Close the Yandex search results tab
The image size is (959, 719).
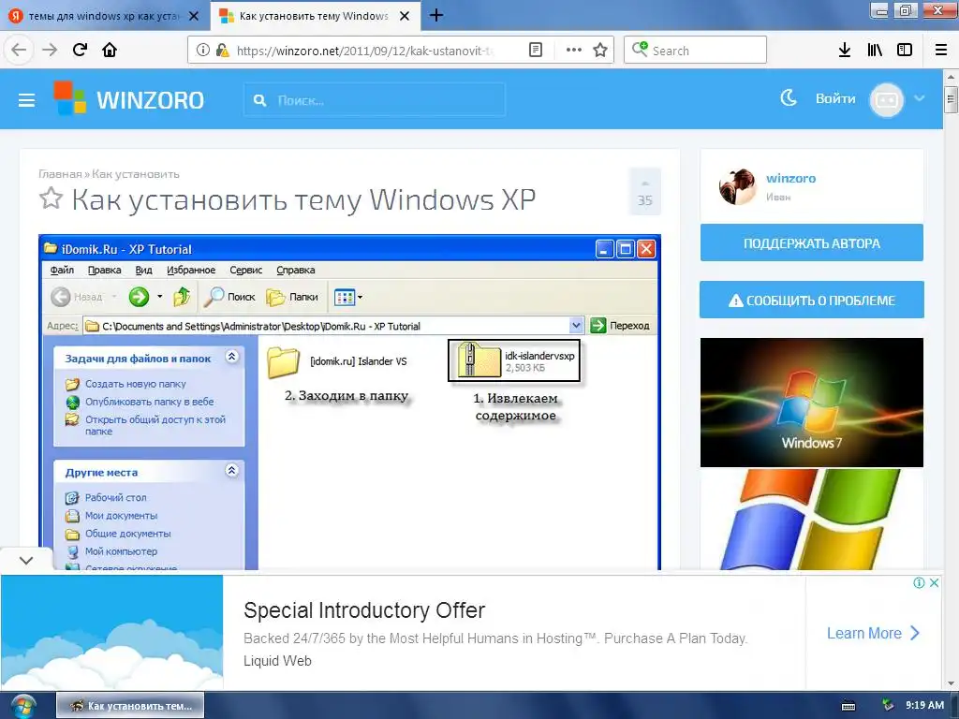[x=194, y=16]
